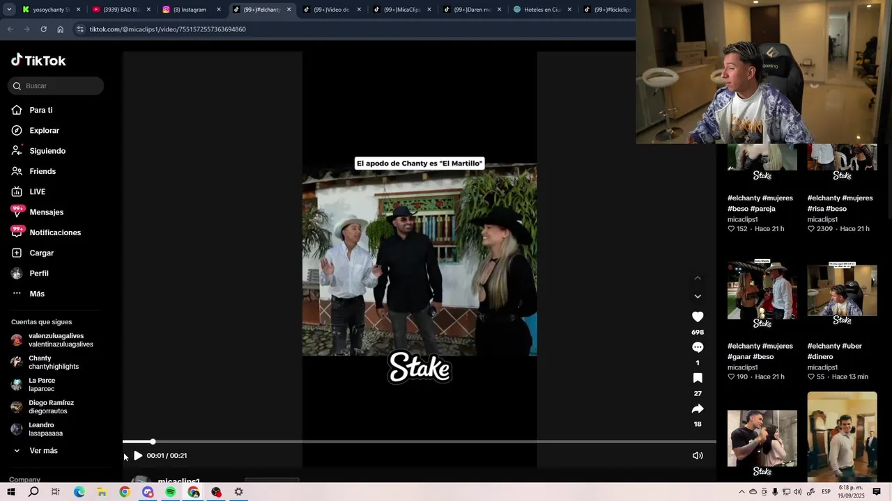Show hidden system tray icons
892x501 pixels.
pyautogui.click(x=741, y=492)
